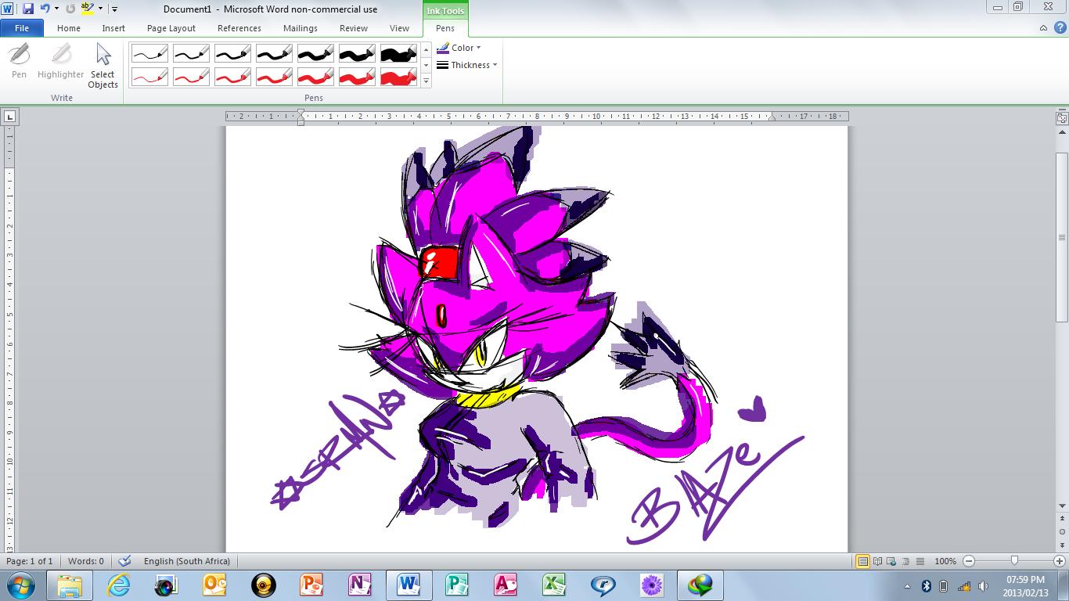The height and width of the screenshot is (601, 1069).
Task: Open Customize Quick Access Toolbar menu
Action: [x=114, y=9]
